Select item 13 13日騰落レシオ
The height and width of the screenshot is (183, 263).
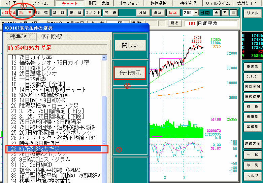coord(55,68)
